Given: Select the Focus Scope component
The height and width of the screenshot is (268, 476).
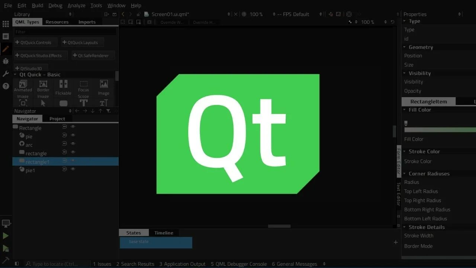Looking at the screenshot, I should pyautogui.click(x=84, y=89).
